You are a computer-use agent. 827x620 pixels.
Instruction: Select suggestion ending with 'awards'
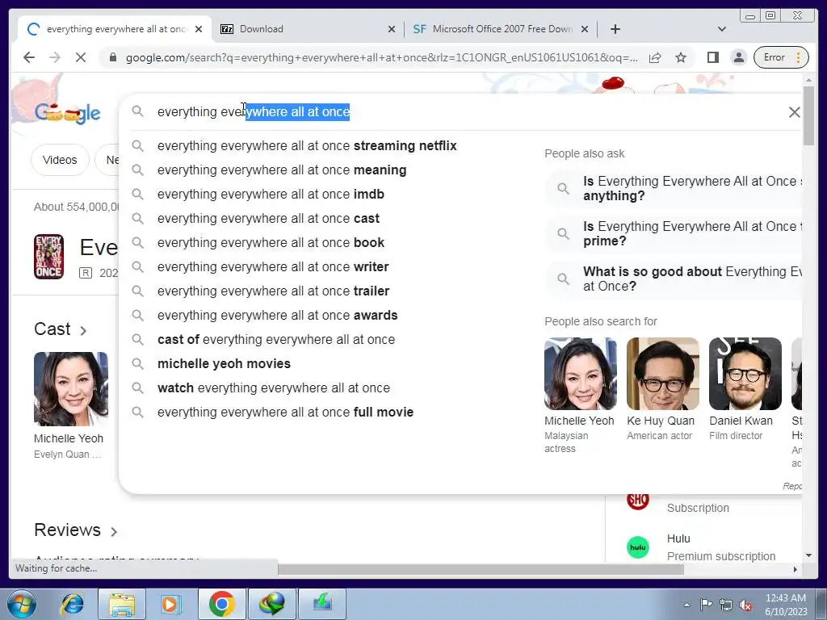(x=278, y=316)
